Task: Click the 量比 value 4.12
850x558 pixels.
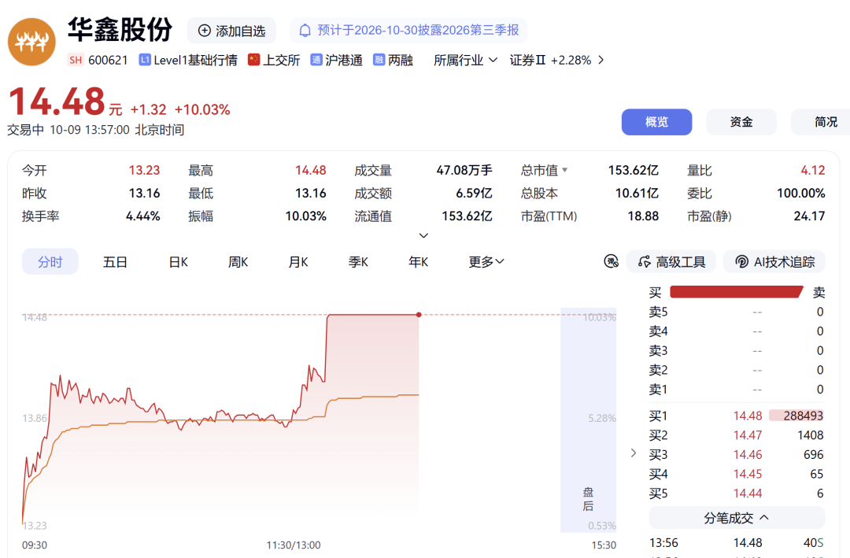Action: pos(812,170)
